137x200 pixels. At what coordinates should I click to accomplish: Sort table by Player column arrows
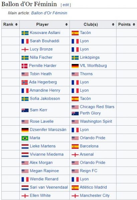coord(66,24)
